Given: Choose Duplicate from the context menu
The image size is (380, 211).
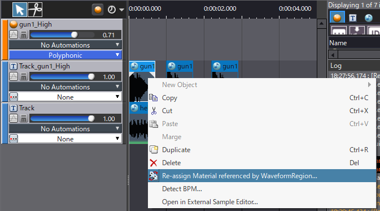Looking at the screenshot, I should [x=262, y=150].
